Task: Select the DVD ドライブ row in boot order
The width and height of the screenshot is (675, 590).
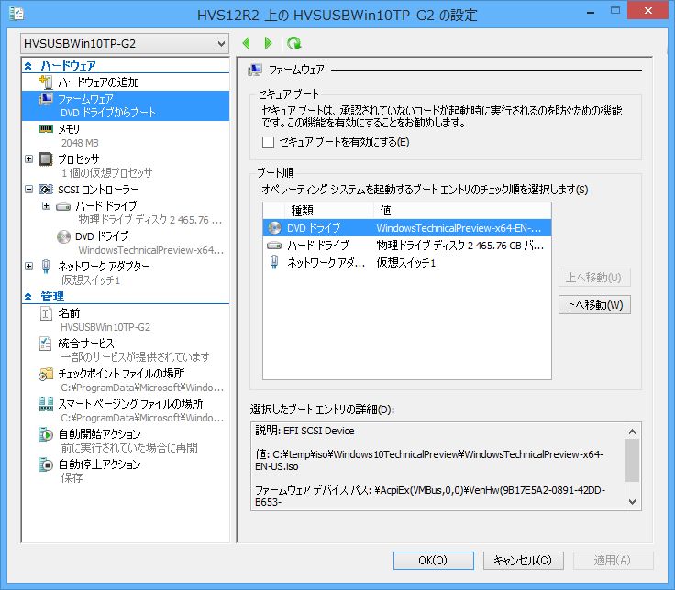Action: click(407, 227)
